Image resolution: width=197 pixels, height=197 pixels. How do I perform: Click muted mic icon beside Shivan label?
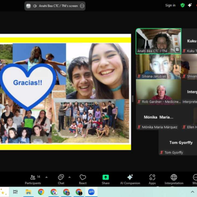point(184,76)
